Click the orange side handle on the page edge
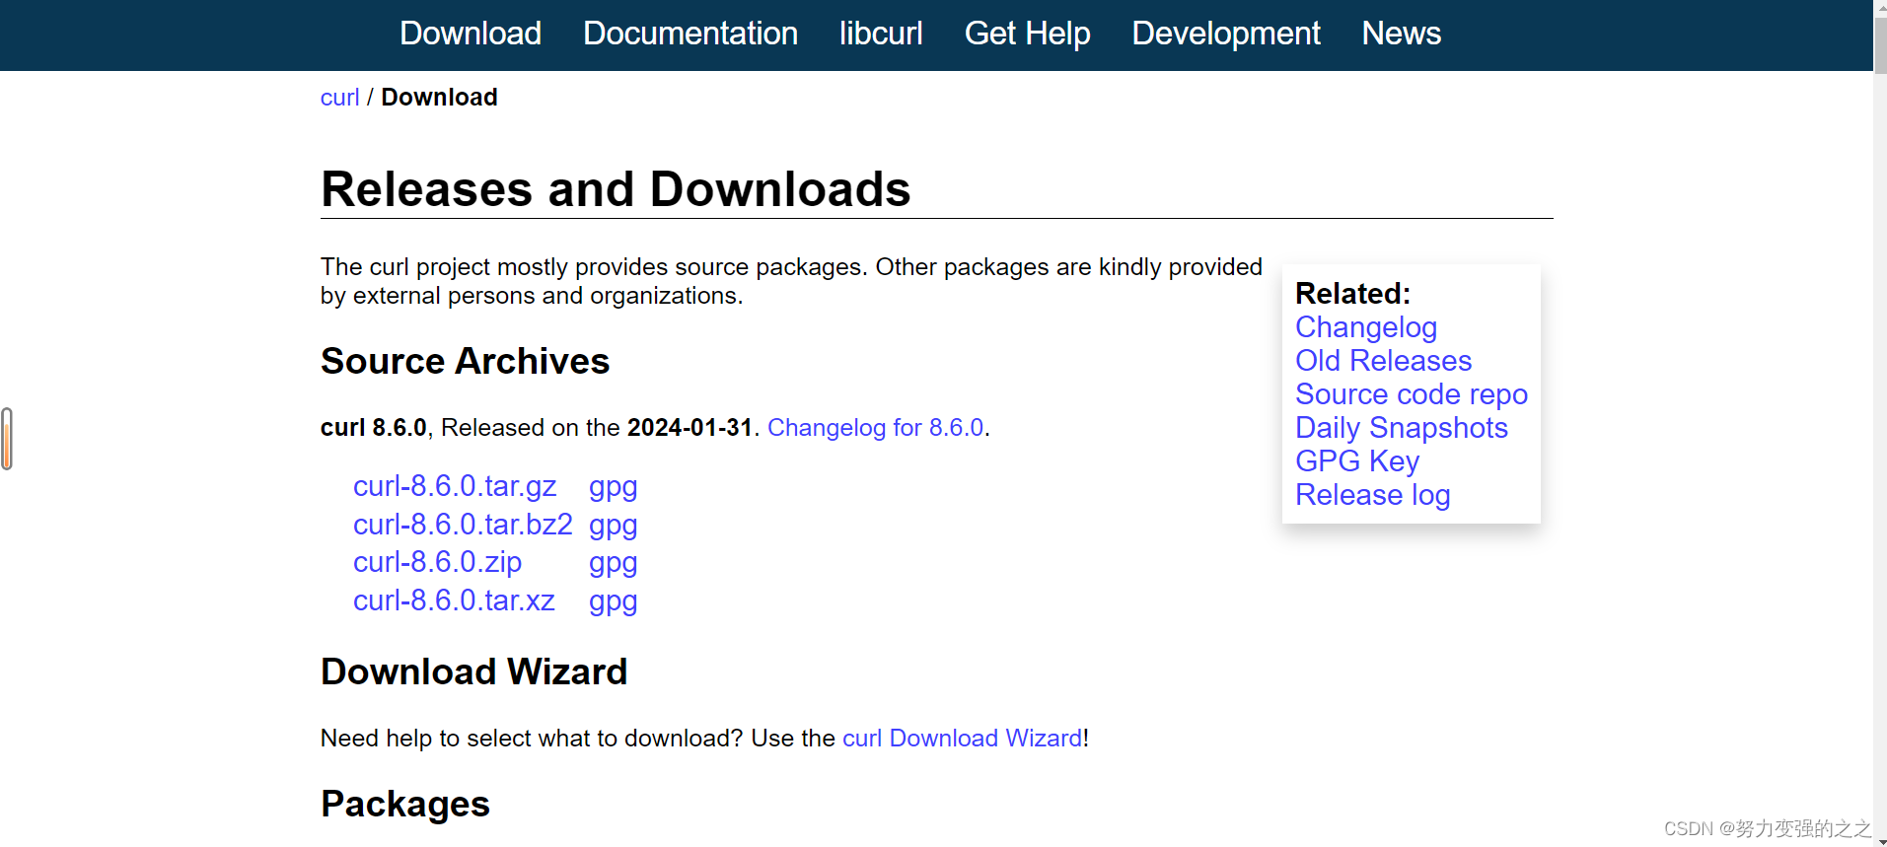The image size is (1887, 847). tap(7, 439)
